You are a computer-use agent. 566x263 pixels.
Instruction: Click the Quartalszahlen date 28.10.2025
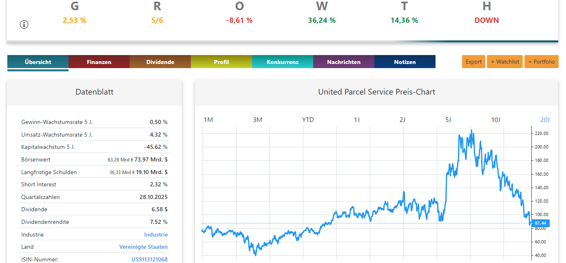coord(154,197)
